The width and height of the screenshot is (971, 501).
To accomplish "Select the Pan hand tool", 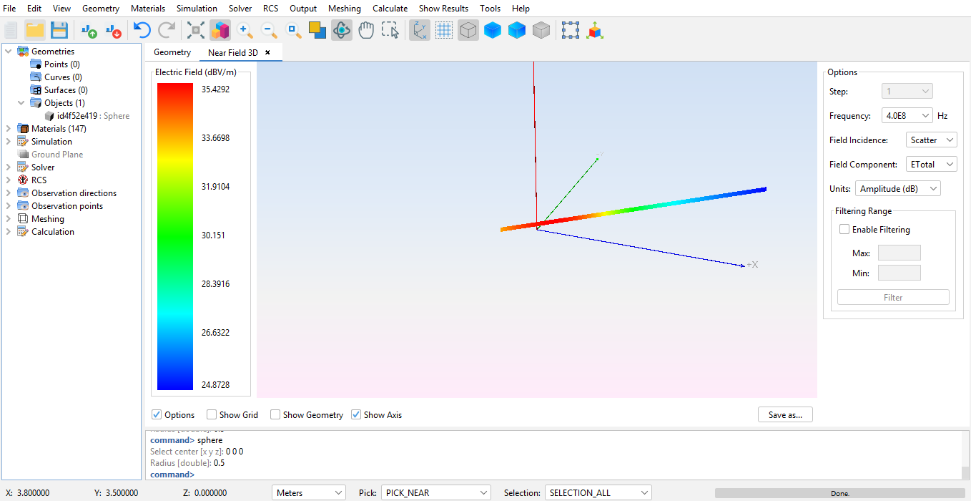I will click(x=366, y=30).
